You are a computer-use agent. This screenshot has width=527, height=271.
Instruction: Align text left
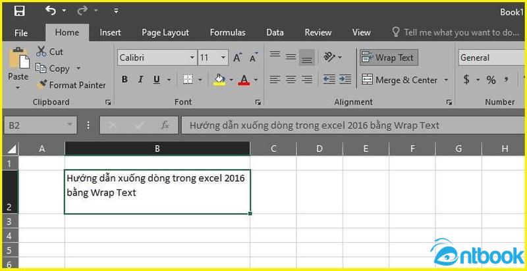pos(275,80)
